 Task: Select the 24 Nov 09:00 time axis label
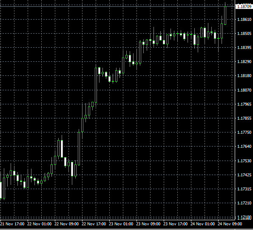230,224
